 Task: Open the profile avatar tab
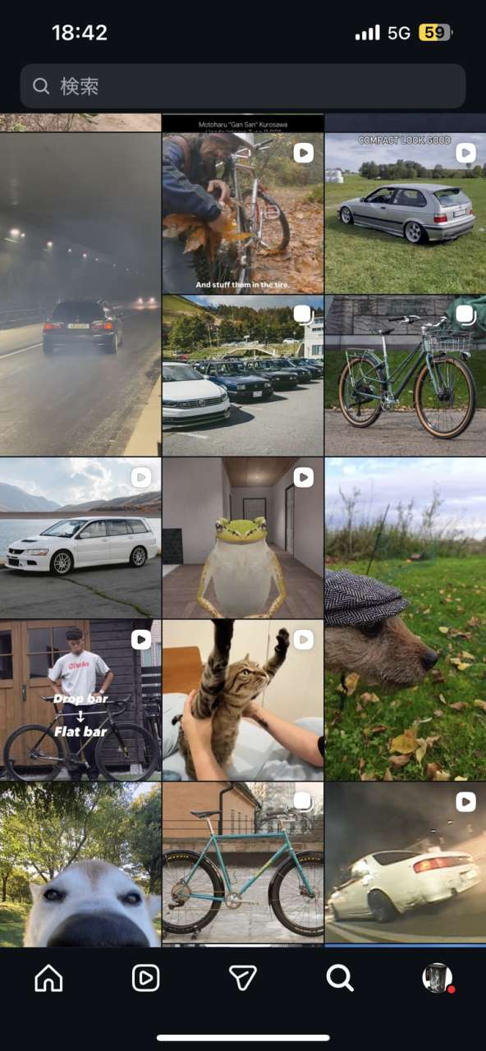tap(437, 977)
